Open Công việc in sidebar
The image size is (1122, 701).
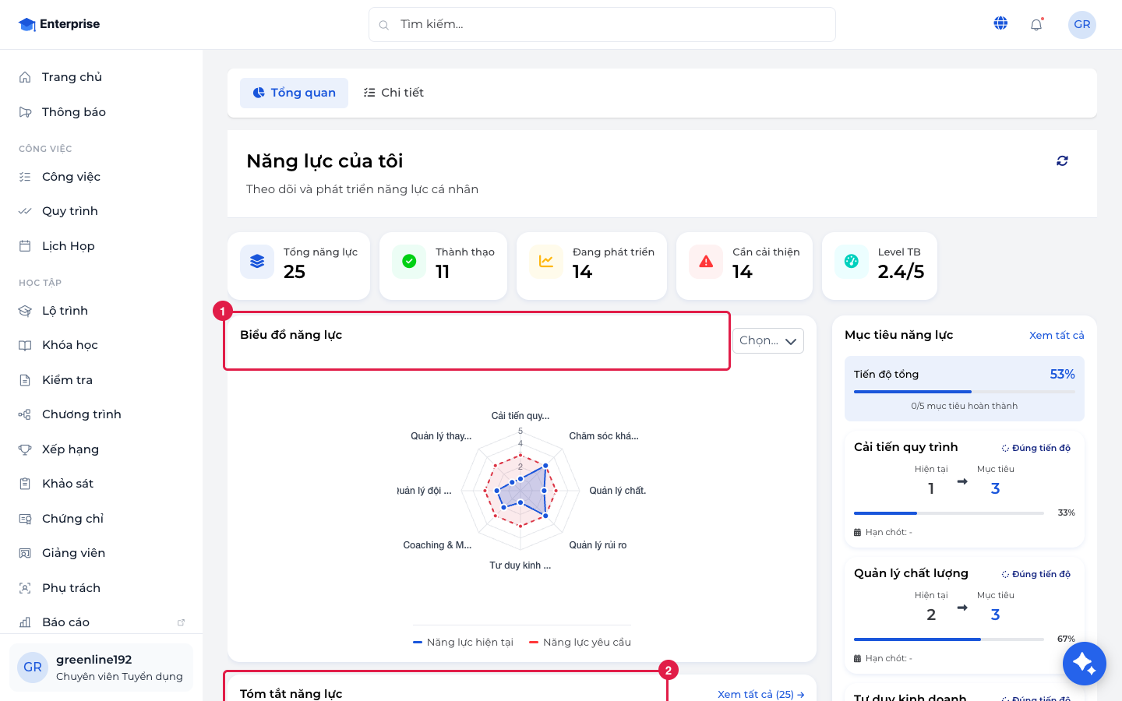tap(101, 177)
